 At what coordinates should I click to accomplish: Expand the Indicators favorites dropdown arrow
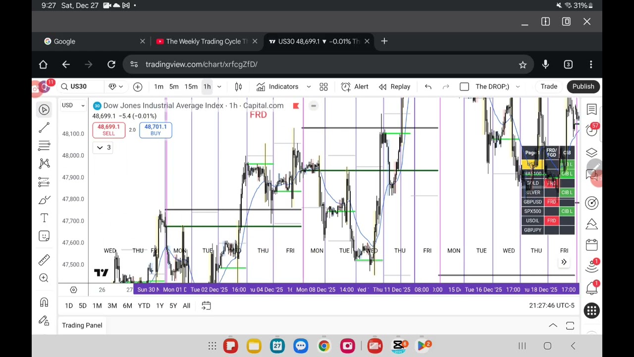pos(309,87)
